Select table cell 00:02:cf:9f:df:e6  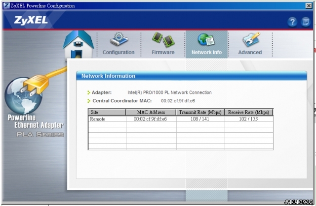(x=150, y=119)
